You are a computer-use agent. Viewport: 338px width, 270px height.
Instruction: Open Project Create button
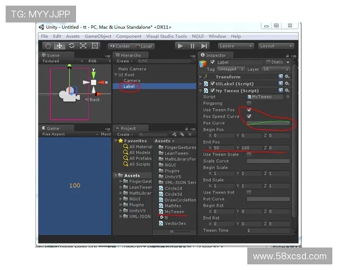(x=125, y=134)
